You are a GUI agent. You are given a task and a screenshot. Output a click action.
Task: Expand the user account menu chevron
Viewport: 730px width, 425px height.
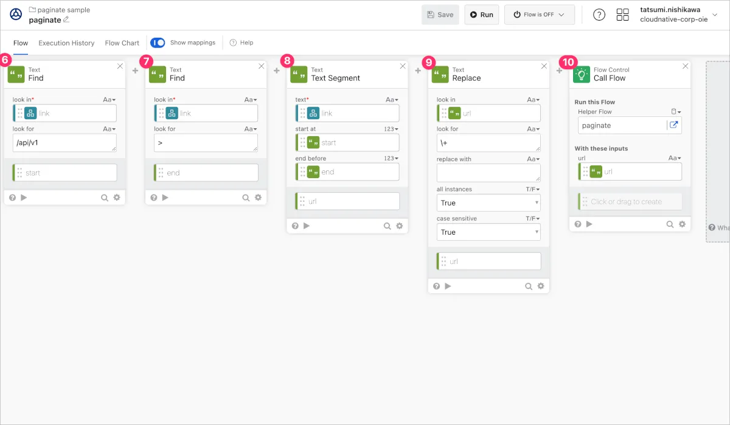pos(715,15)
